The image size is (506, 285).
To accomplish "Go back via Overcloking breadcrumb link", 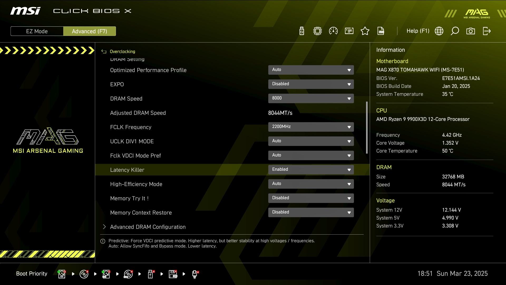I will click(x=122, y=51).
